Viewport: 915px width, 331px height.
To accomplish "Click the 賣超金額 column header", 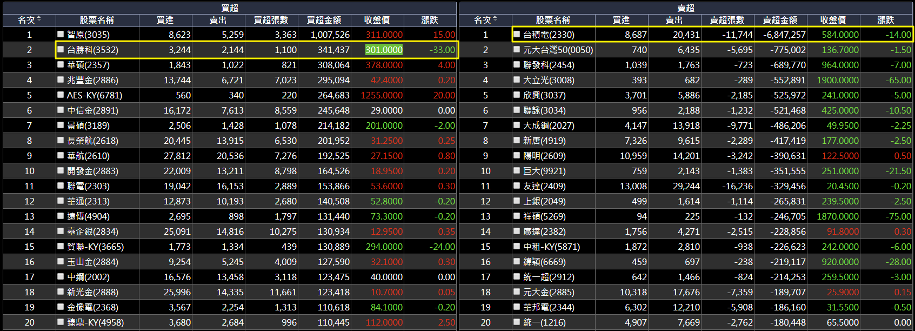I will coord(780,20).
